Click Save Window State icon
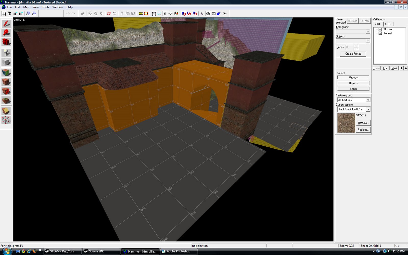408x255 pixels. coord(34,14)
